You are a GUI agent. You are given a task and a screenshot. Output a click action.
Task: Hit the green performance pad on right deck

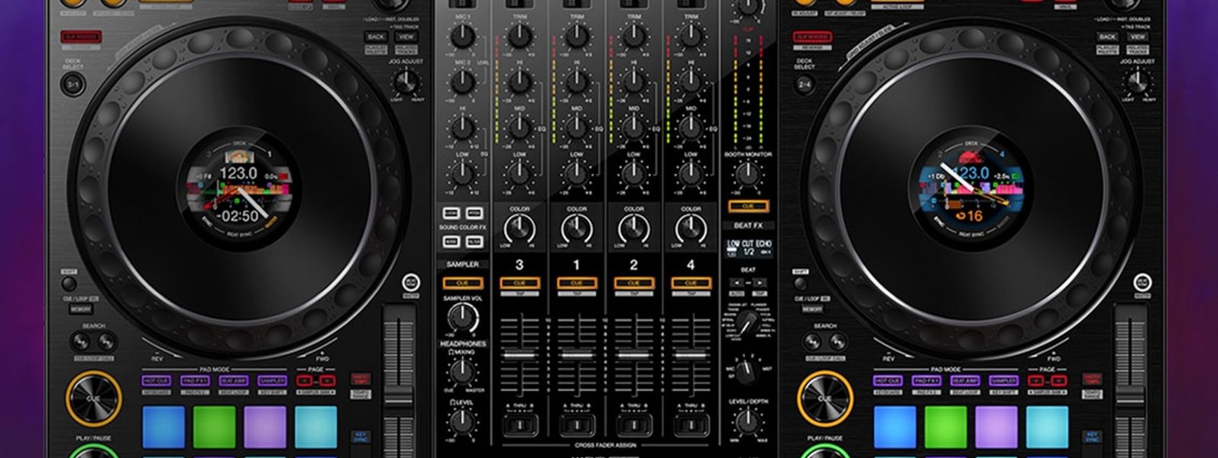946,426
